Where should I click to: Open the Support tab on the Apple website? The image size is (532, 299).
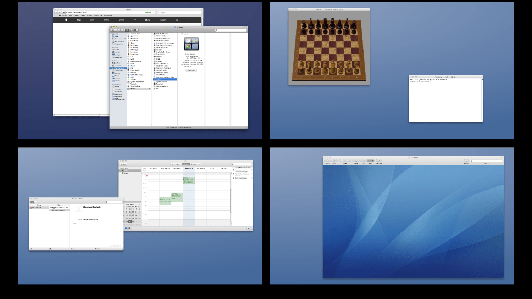[163, 20]
